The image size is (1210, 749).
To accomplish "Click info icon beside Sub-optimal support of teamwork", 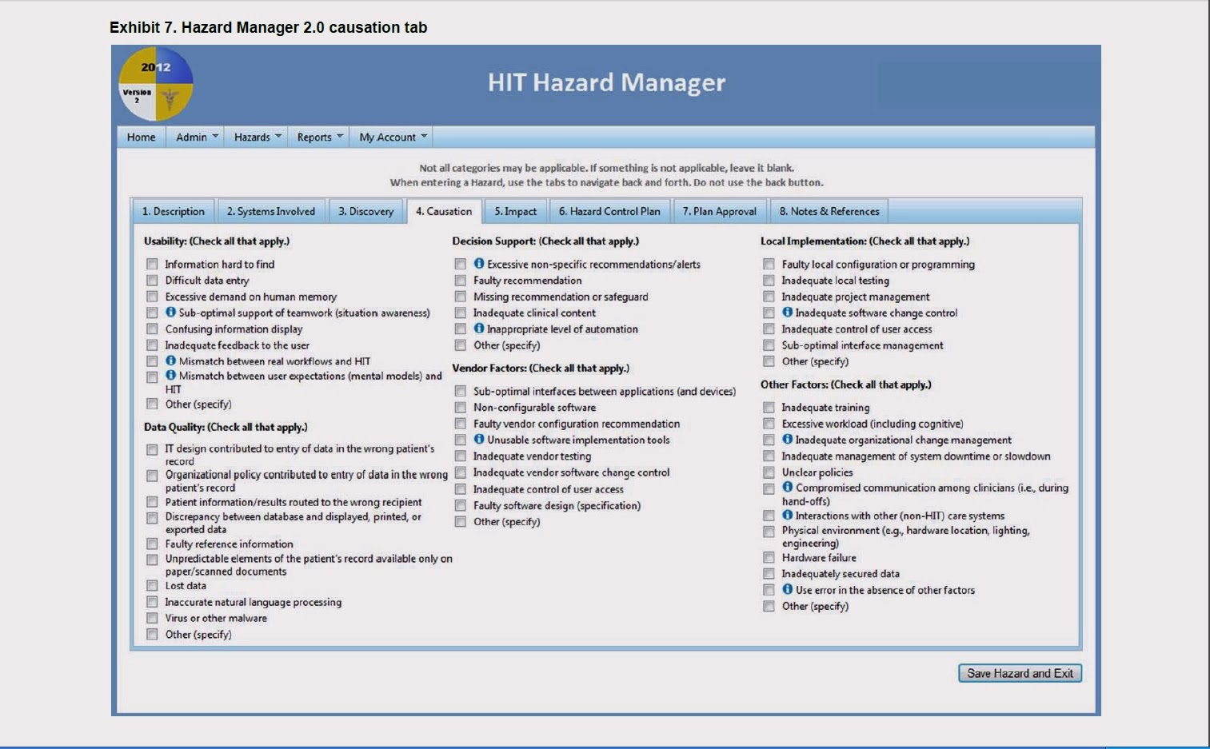I will [x=170, y=312].
